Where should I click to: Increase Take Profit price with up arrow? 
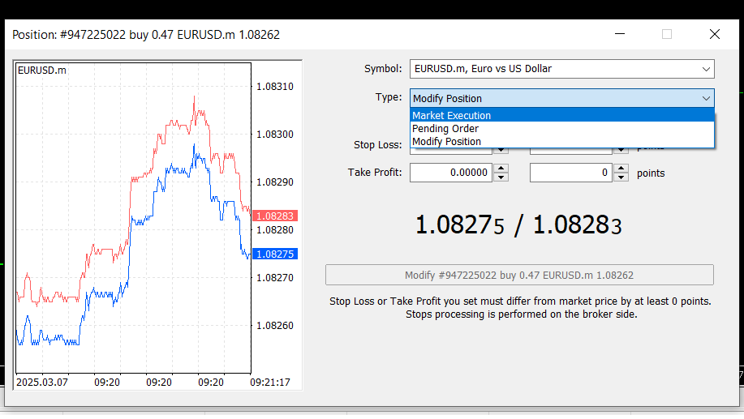[501, 169]
